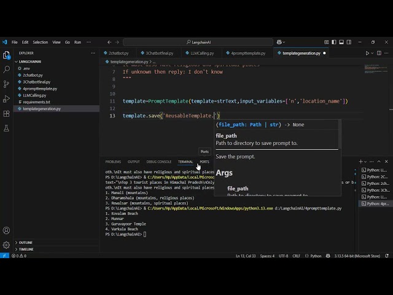Viewport: 393px width, 295px height.
Task: Select the 3.13.5 64-bit interpreter status item
Action: (357, 256)
